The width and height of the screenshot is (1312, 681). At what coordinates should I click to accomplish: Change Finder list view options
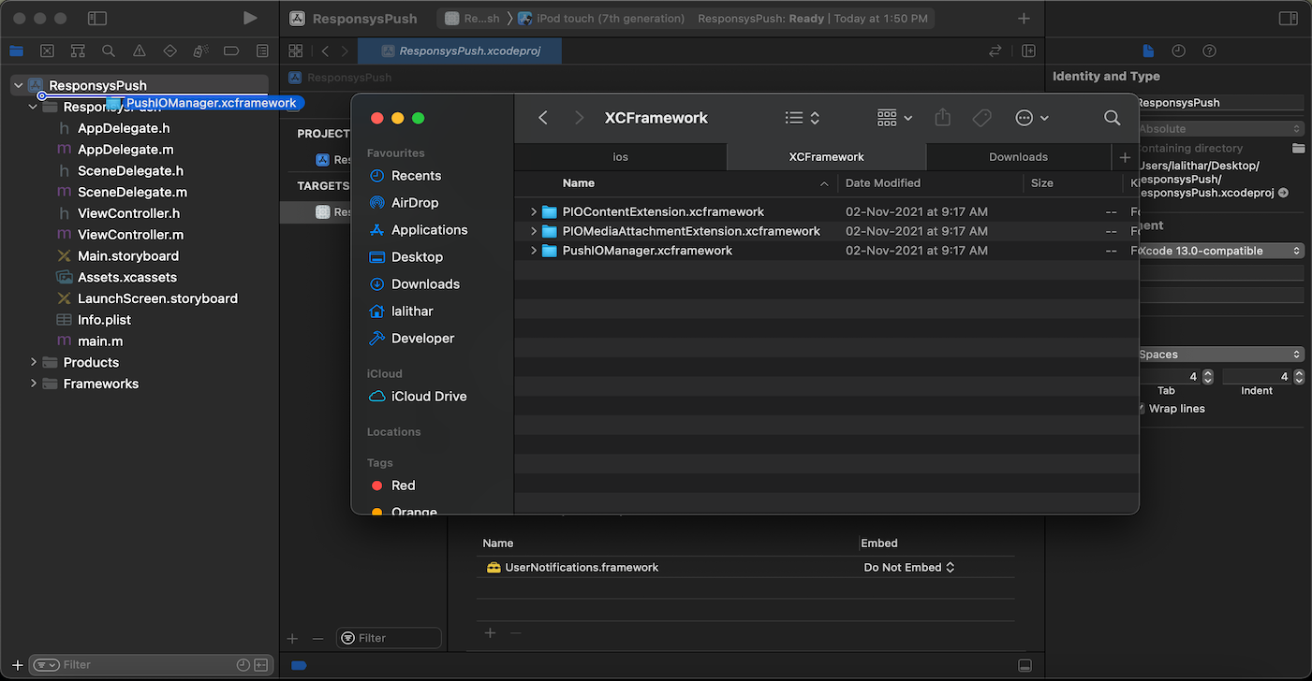[803, 118]
